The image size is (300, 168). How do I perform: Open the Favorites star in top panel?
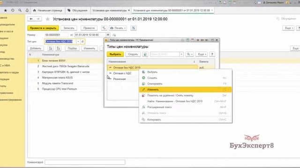pyautogui.click(x=5, y=10)
